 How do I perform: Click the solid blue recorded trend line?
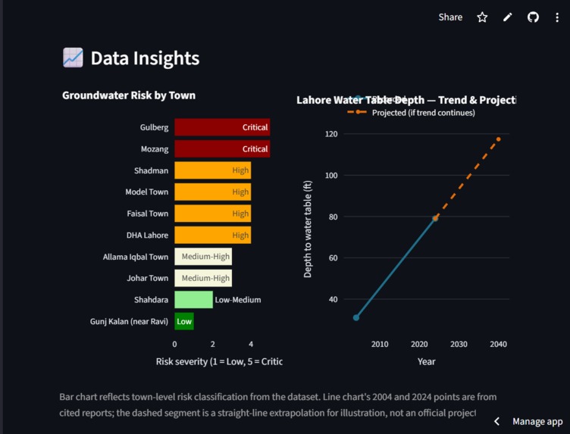tap(396, 268)
